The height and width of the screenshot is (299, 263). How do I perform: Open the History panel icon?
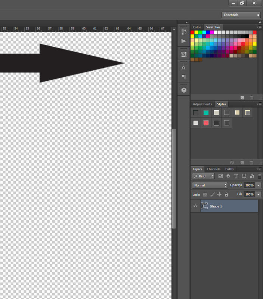coord(184,32)
